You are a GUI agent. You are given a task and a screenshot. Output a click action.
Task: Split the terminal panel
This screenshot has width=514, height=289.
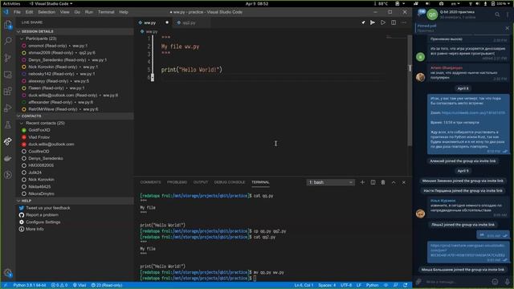pos(373,182)
